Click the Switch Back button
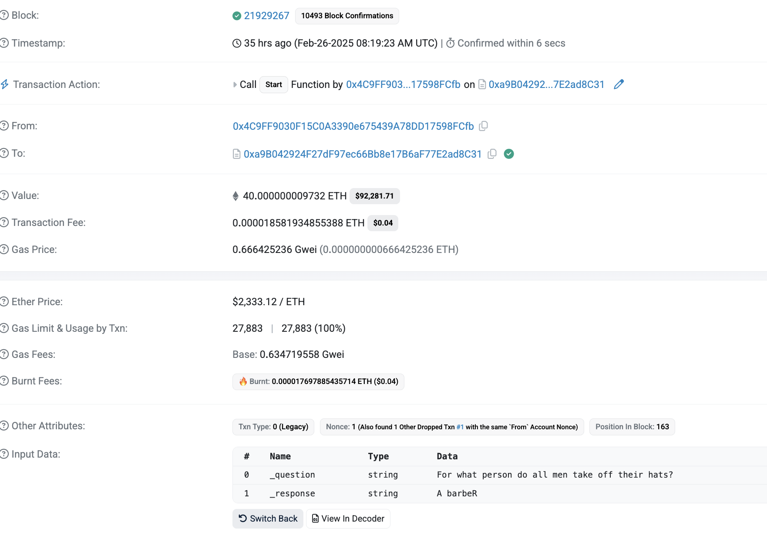Screen dimensions: 767x539 coord(268,519)
